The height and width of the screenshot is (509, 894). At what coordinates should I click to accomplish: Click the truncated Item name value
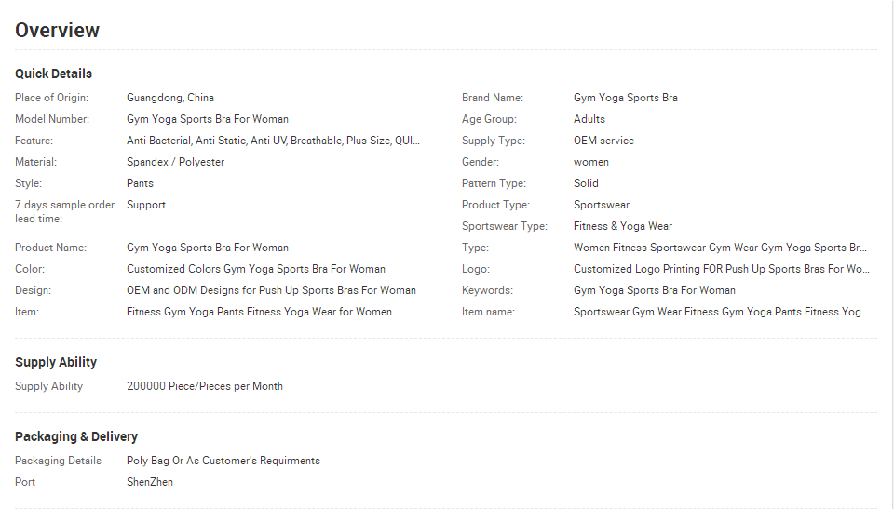coord(721,312)
